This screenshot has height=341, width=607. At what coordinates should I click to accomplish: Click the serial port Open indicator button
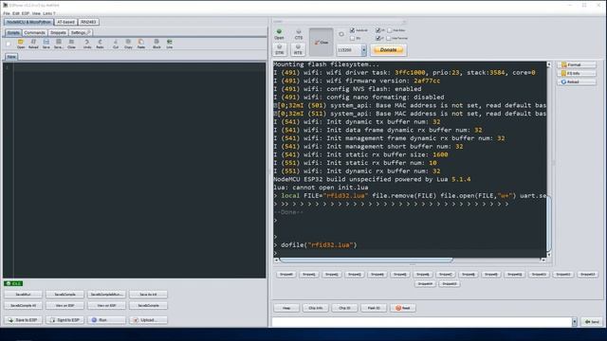[x=279, y=34]
